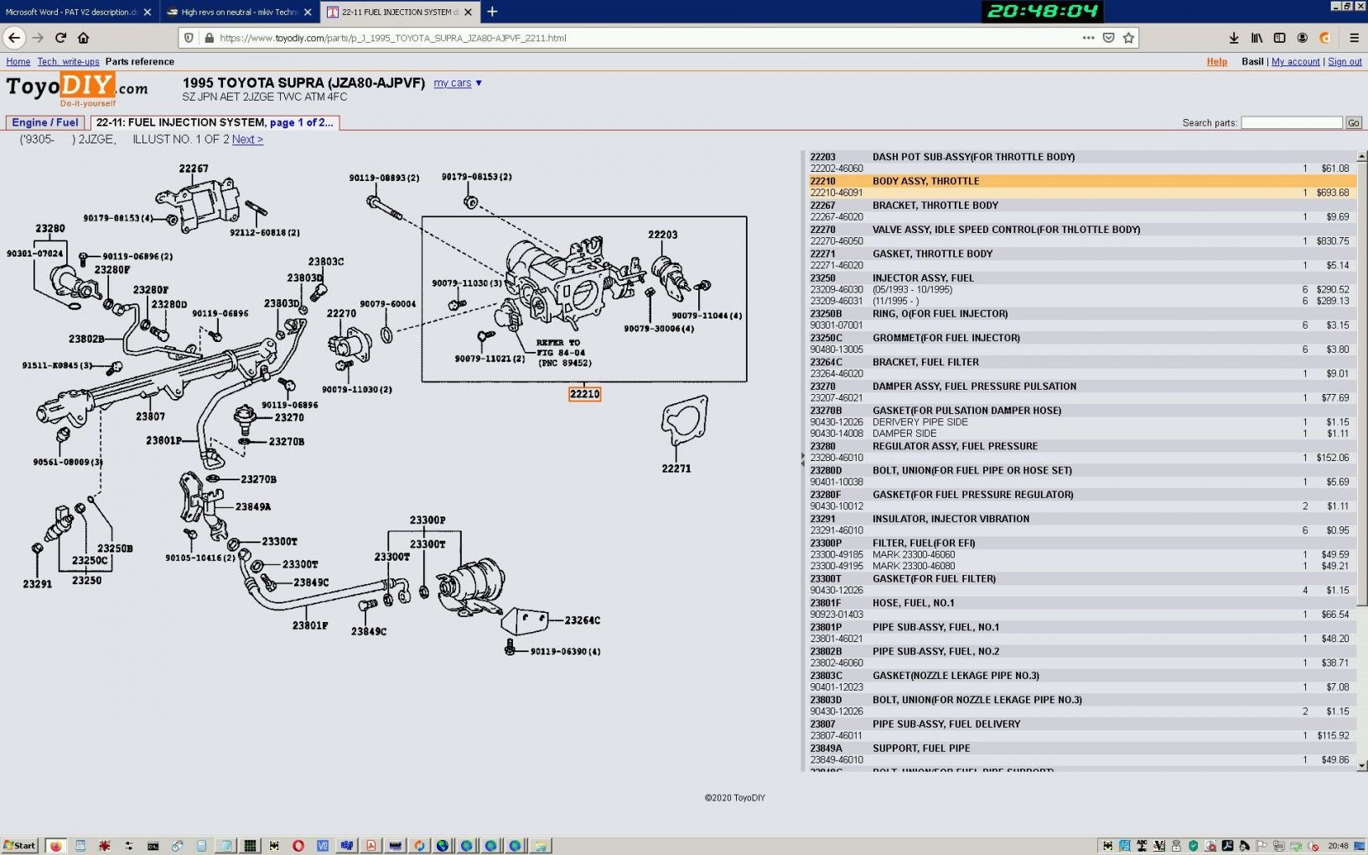Expand the my cars dropdown
This screenshot has width=1368, height=855.
pos(458,83)
